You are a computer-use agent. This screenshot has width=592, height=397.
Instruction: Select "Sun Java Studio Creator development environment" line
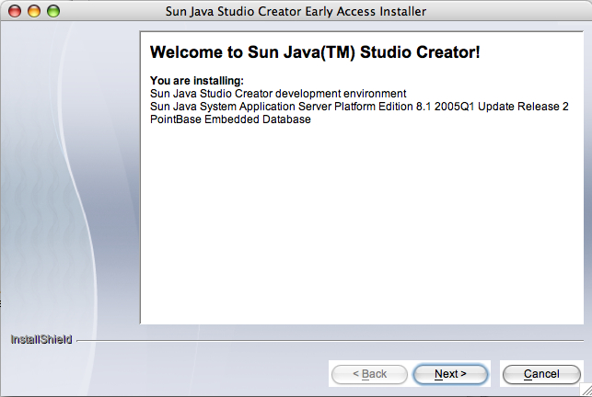click(x=278, y=94)
